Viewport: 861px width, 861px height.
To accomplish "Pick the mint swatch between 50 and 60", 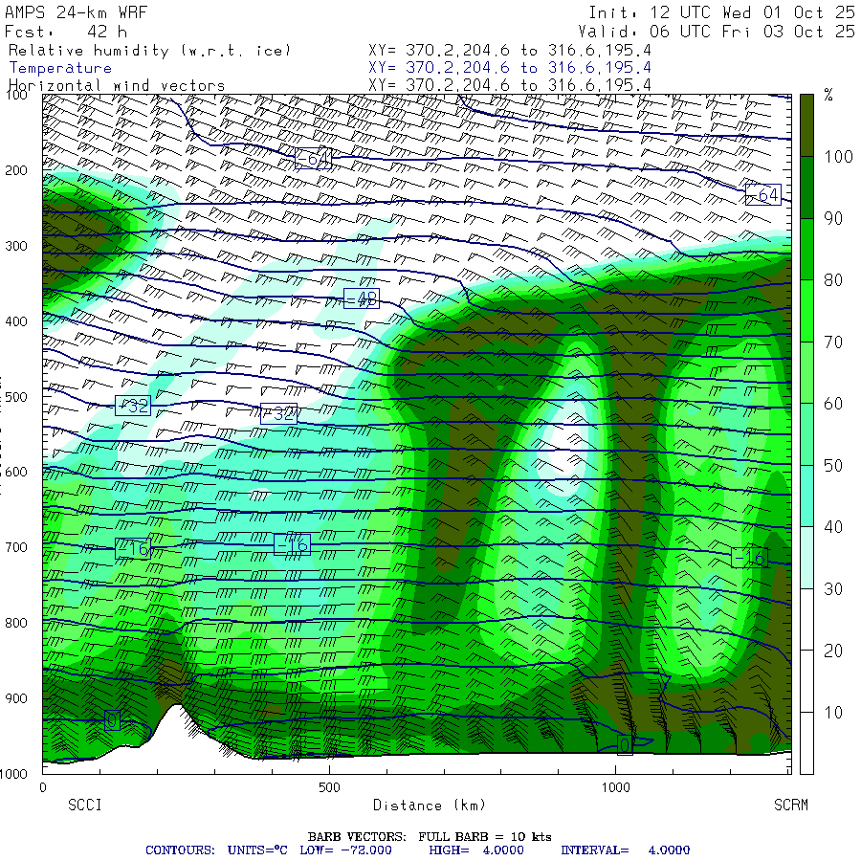I will (x=806, y=434).
